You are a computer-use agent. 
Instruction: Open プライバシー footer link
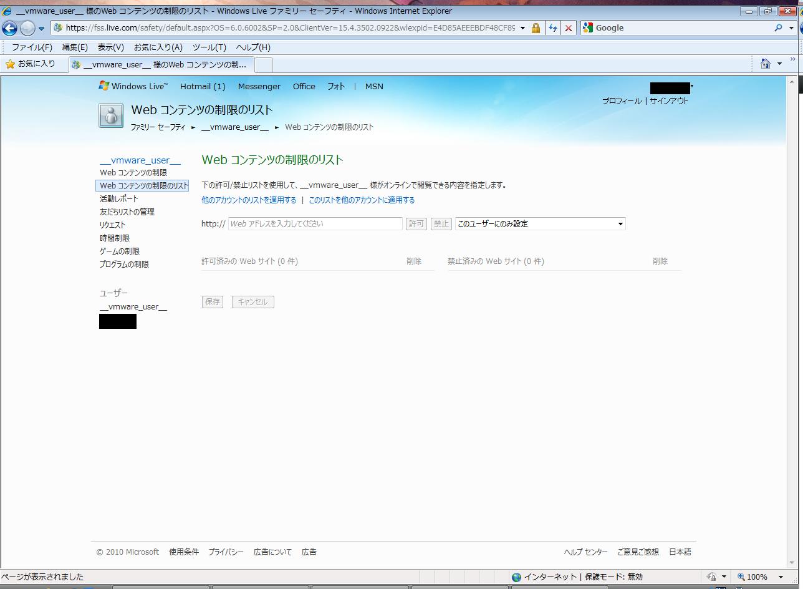point(226,552)
